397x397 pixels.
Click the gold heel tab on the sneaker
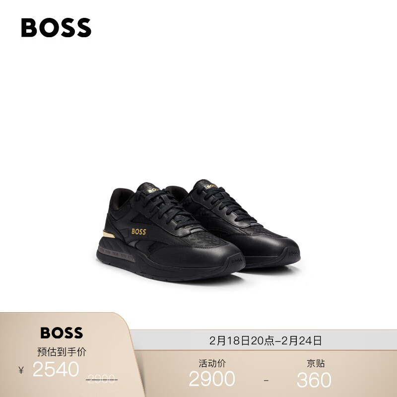pos(108,234)
